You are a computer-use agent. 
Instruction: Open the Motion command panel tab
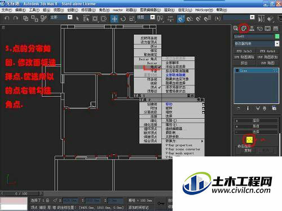[260, 29]
